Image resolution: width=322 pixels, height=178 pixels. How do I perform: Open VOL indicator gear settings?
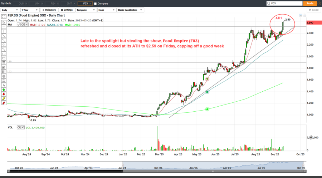19,127
